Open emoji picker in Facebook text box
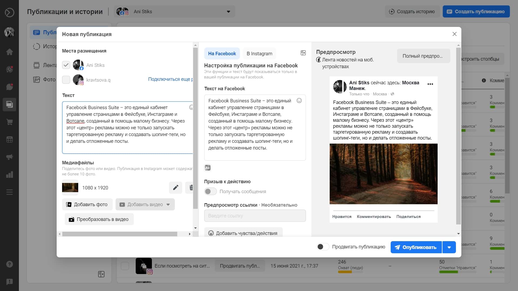Screen dimensions: 518x291 299,101
